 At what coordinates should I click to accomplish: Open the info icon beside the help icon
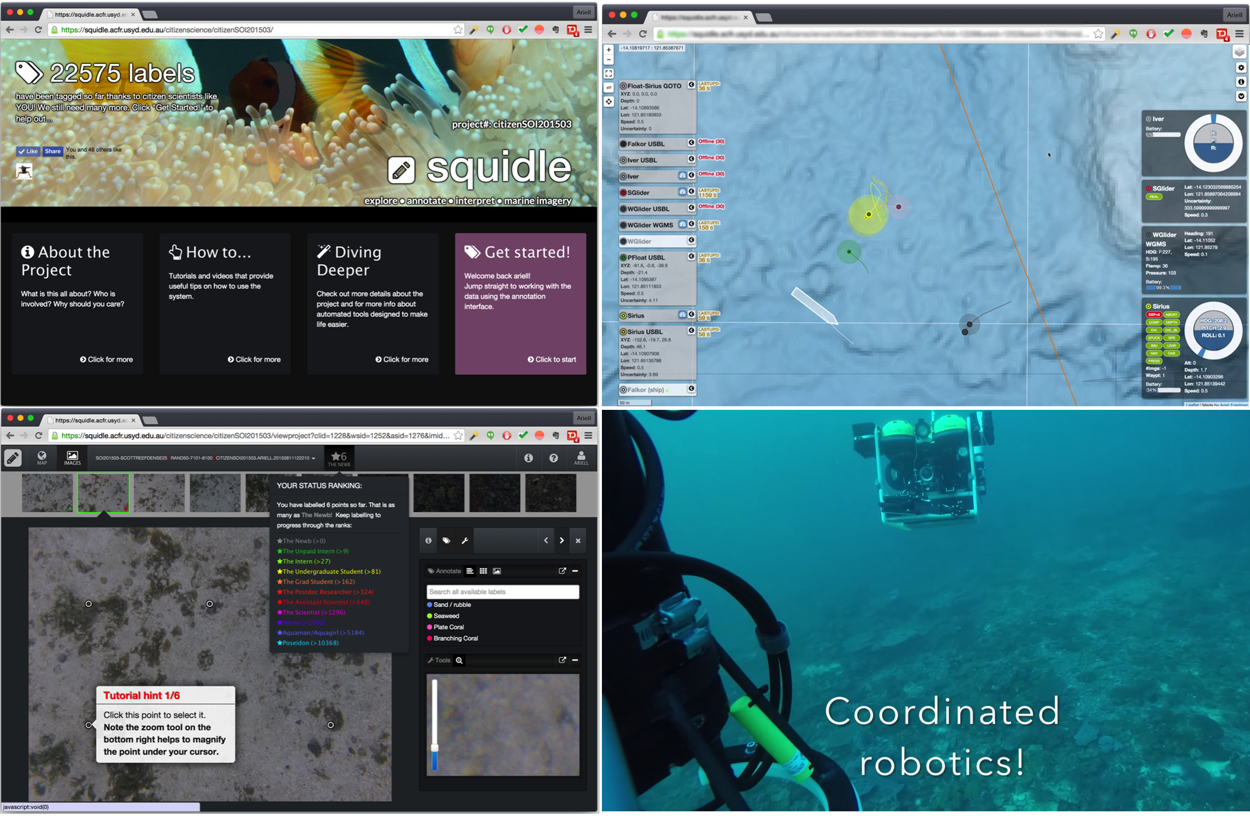(x=529, y=458)
